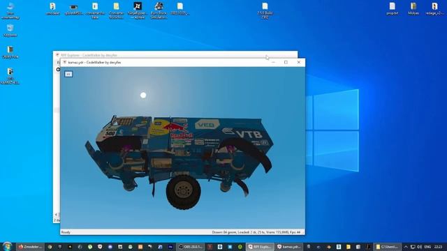Open the Container folder on the desktop
Viewport: 447px width, 251px height.
click(x=117, y=11)
